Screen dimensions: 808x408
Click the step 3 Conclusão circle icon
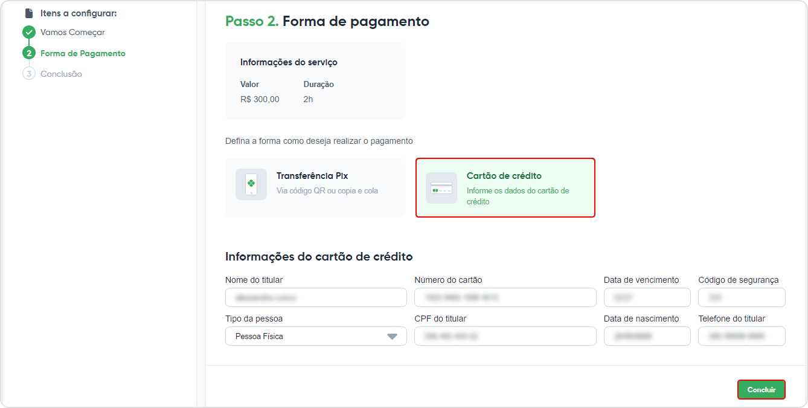[29, 74]
